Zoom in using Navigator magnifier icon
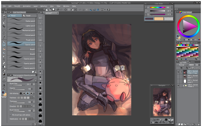Screen dimensions: 202x126 coord(163,120)
